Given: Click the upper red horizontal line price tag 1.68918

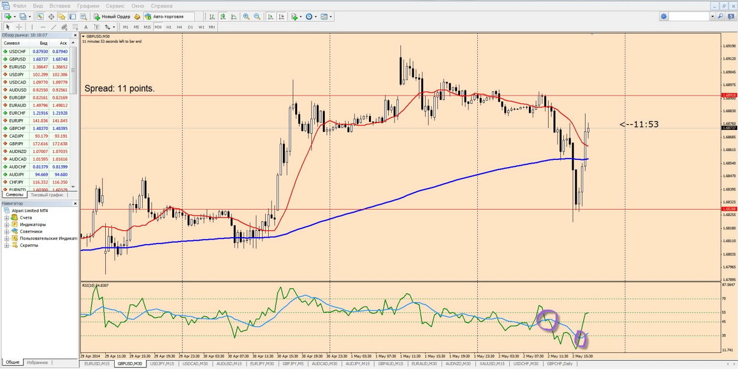Looking at the screenshot, I should tap(729, 95).
